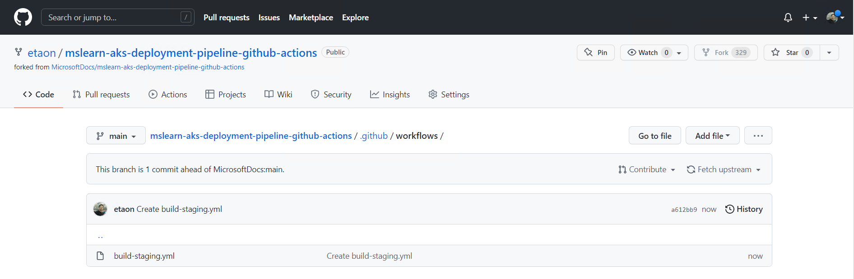Open the MicrosoftDocs upstream repository link
The width and height of the screenshot is (854, 279).
pyautogui.click(x=148, y=67)
